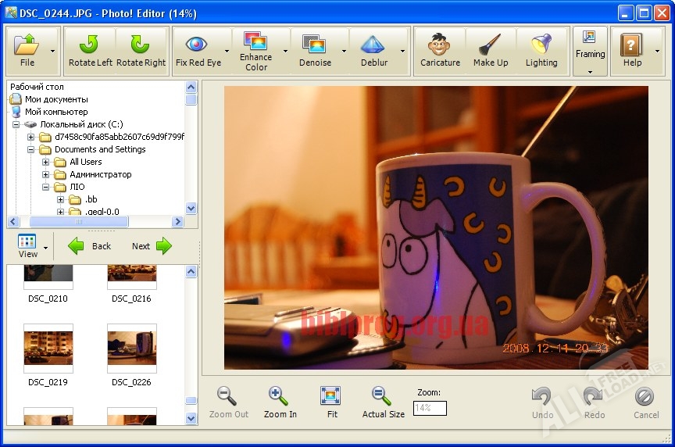This screenshot has height=447, width=675.
Task: Select Администратор folder in tree
Action: [x=100, y=174]
